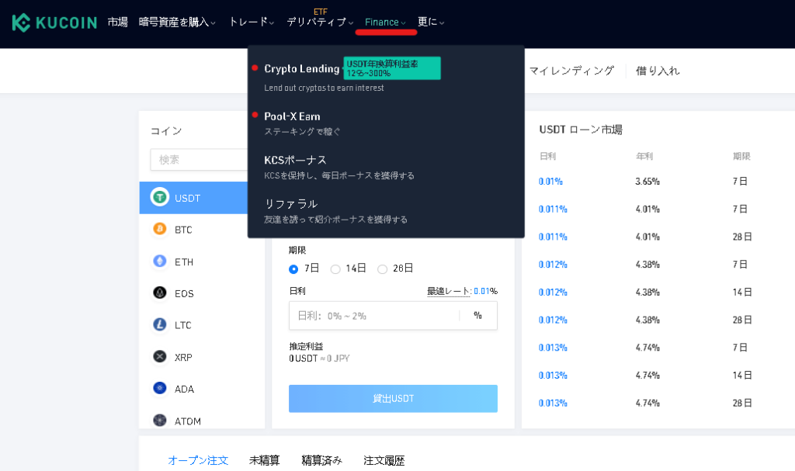Click 0.011% daily rate in the 7日 row
795x471 pixels.
(x=553, y=209)
